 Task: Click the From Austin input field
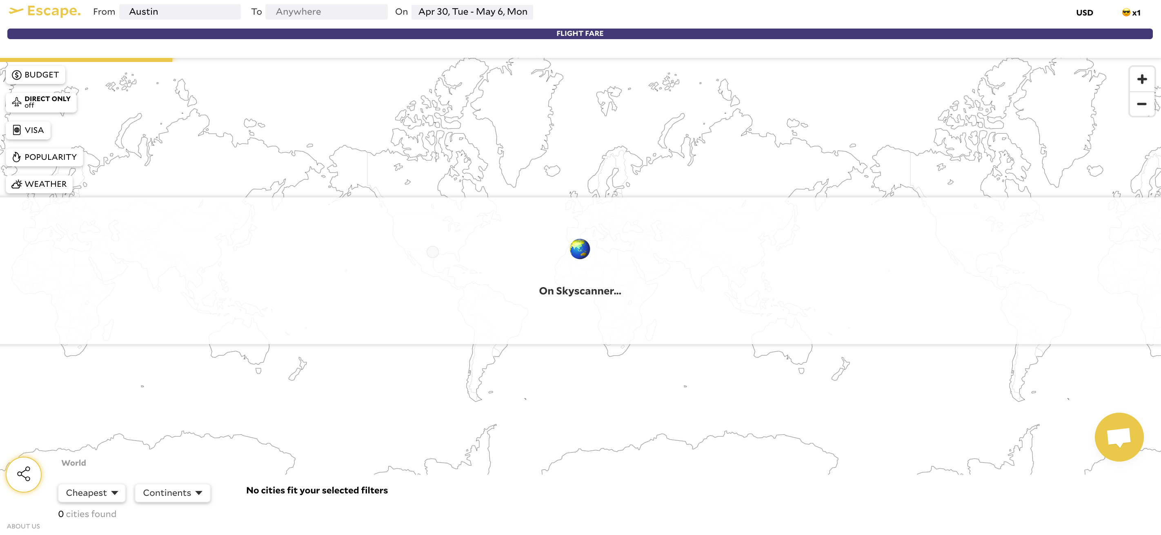180,12
